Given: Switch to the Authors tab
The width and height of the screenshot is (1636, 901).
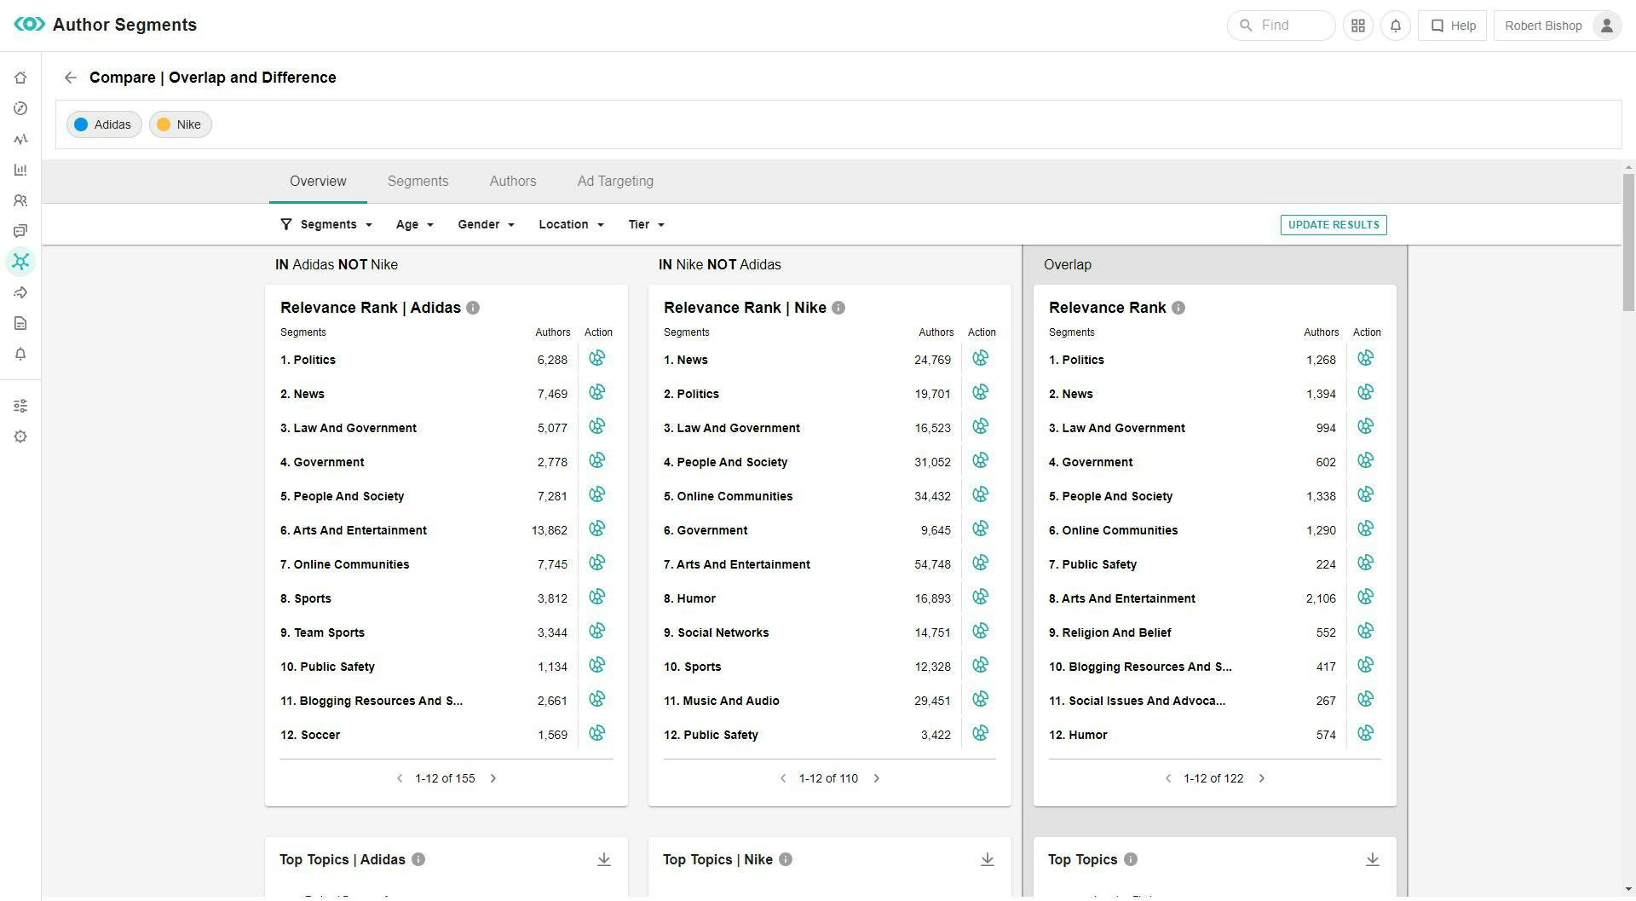Looking at the screenshot, I should [x=513, y=182].
